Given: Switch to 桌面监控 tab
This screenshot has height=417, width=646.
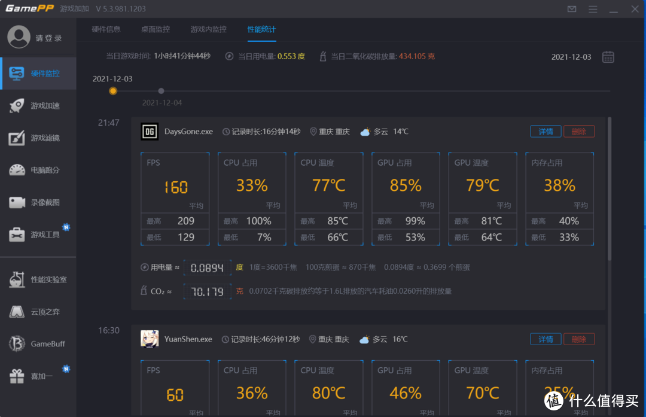Looking at the screenshot, I should coord(156,29).
